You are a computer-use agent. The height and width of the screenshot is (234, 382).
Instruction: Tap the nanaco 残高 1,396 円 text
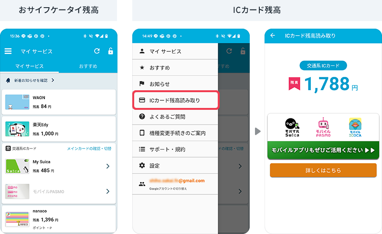pos(45,220)
